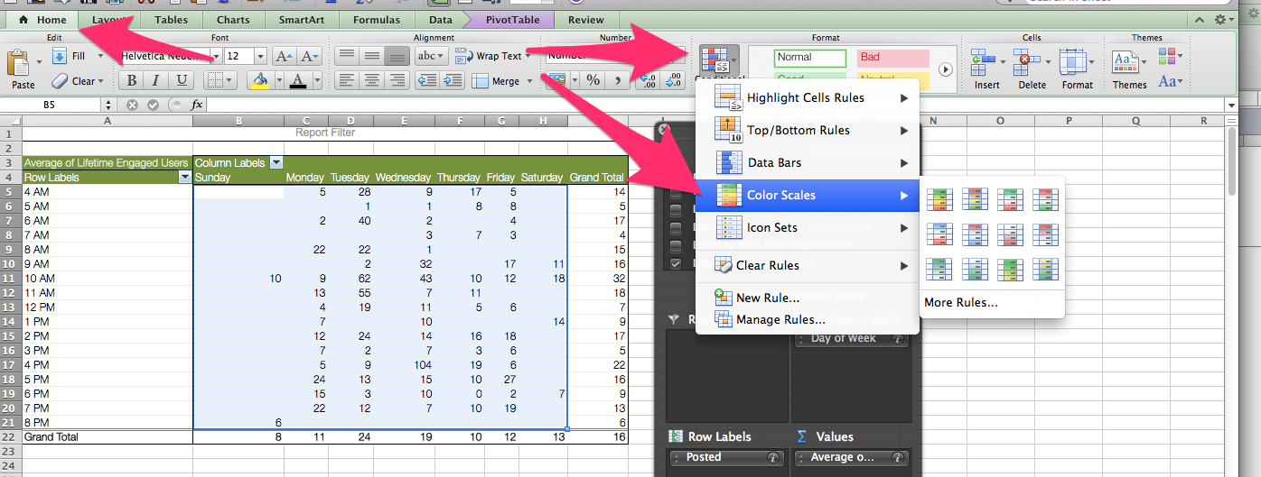The width and height of the screenshot is (1261, 477).
Task: Open info for Day of Week field
Action: (898, 339)
